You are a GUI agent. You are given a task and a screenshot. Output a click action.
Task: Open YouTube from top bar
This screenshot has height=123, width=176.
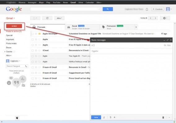pyautogui.click(x=57, y=2)
